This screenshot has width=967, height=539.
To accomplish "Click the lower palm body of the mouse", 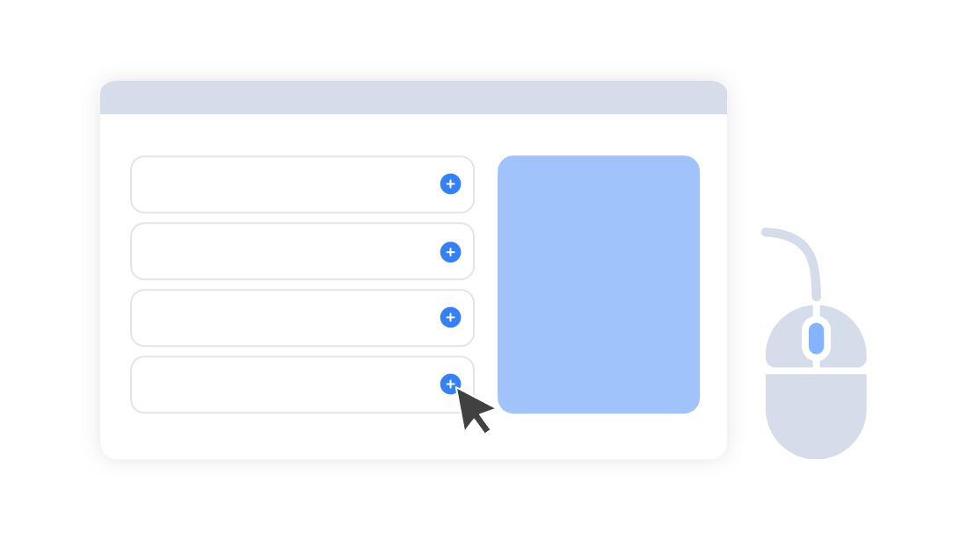I will [x=816, y=416].
